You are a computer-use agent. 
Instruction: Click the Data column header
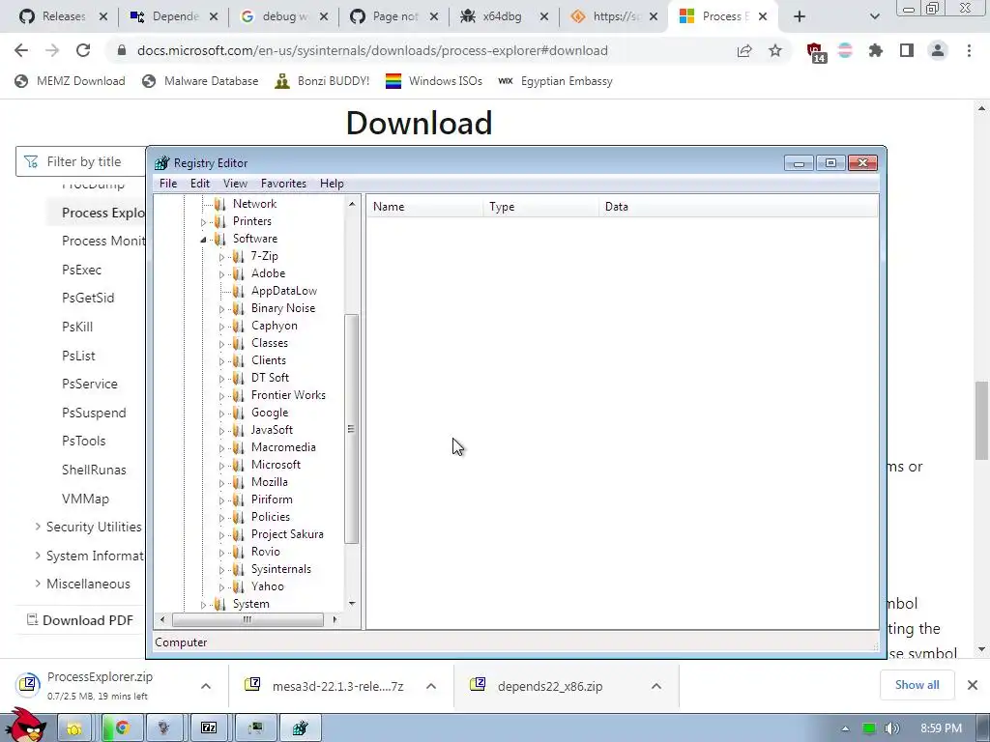(738, 207)
